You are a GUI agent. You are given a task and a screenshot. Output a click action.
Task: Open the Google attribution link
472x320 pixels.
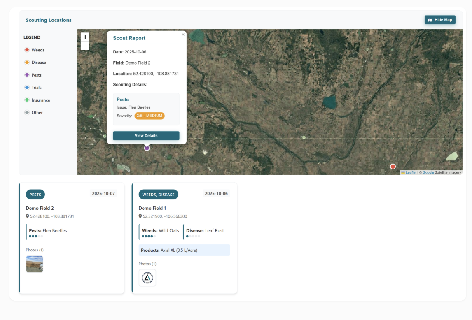[428, 172]
